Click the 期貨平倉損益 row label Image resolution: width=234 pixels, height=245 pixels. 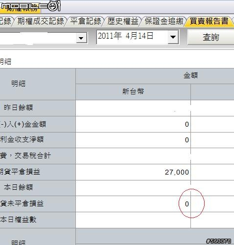click(20, 172)
